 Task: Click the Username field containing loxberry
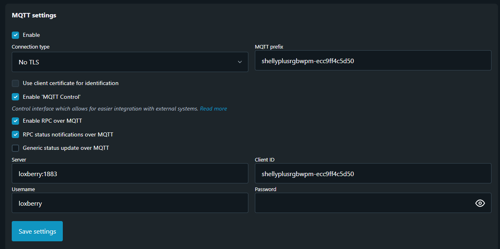130,203
